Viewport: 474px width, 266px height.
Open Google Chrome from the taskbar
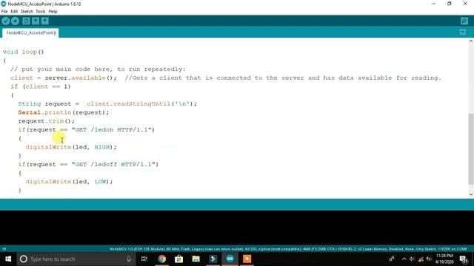click(x=161, y=259)
